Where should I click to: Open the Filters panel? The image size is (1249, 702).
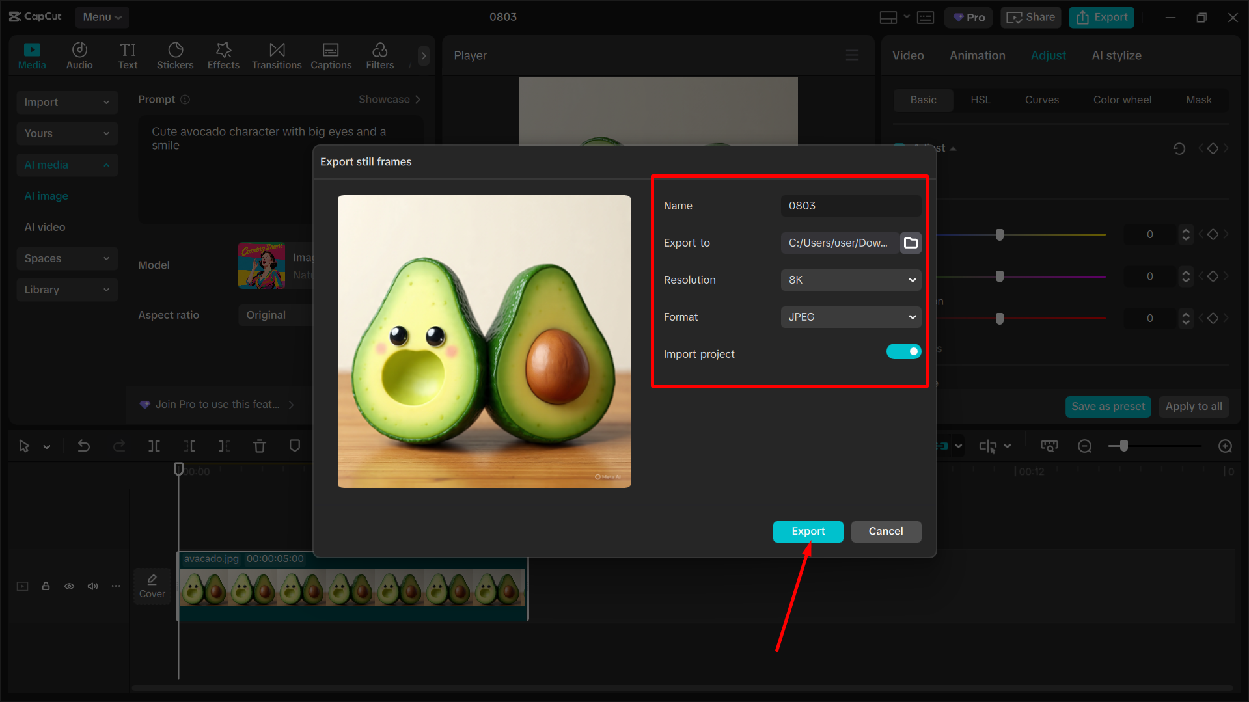pos(379,55)
